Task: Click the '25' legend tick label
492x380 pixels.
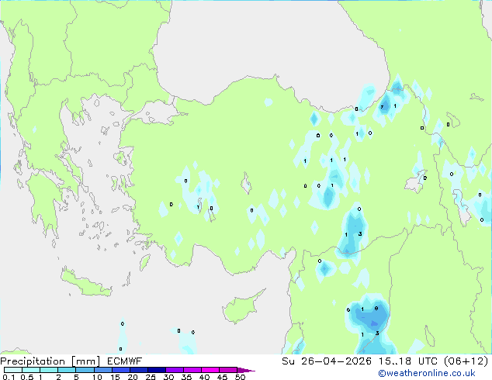Action: 151,377
